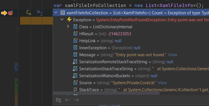This screenshot has height=106, width=209.
Task: Select the SerializationWatsonBuckets row
Action: [x=131, y=76]
